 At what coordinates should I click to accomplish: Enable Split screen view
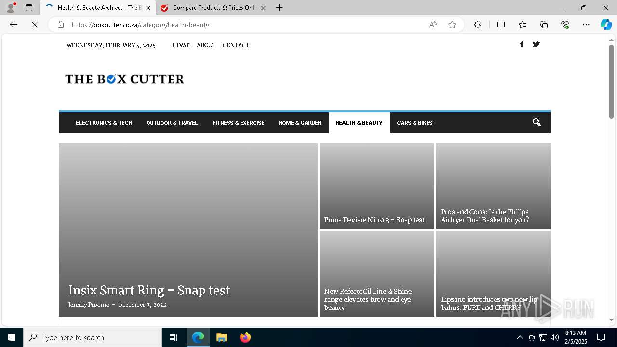coord(501,25)
